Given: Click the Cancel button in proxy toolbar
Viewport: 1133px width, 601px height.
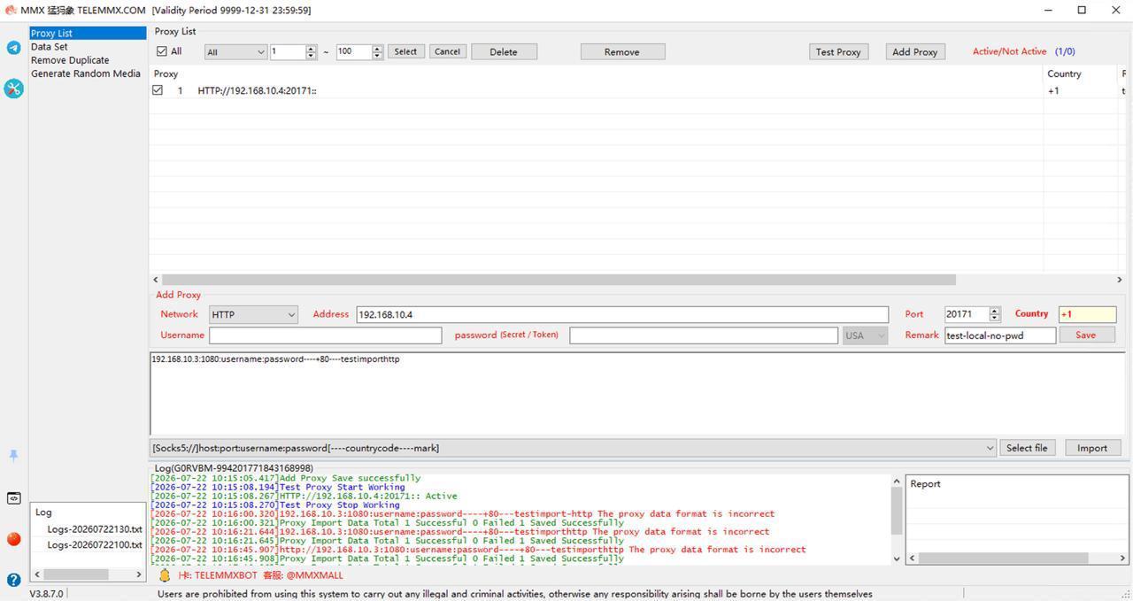Looking at the screenshot, I should [x=447, y=51].
